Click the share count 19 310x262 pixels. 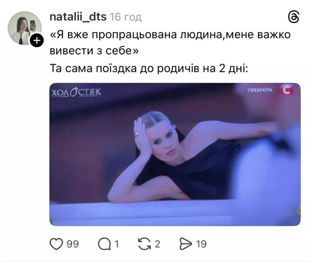(x=201, y=244)
